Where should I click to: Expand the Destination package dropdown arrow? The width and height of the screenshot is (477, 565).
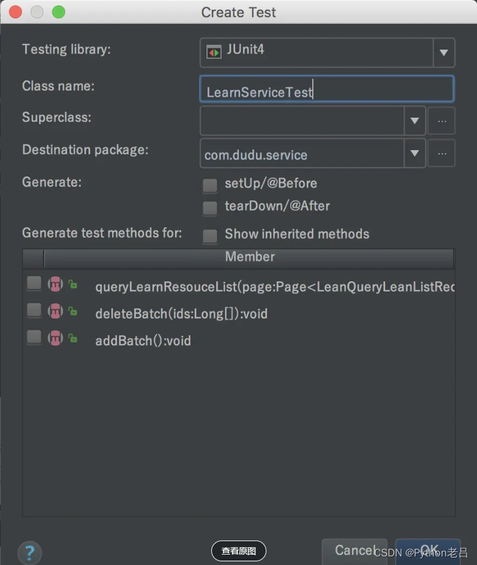tap(415, 153)
